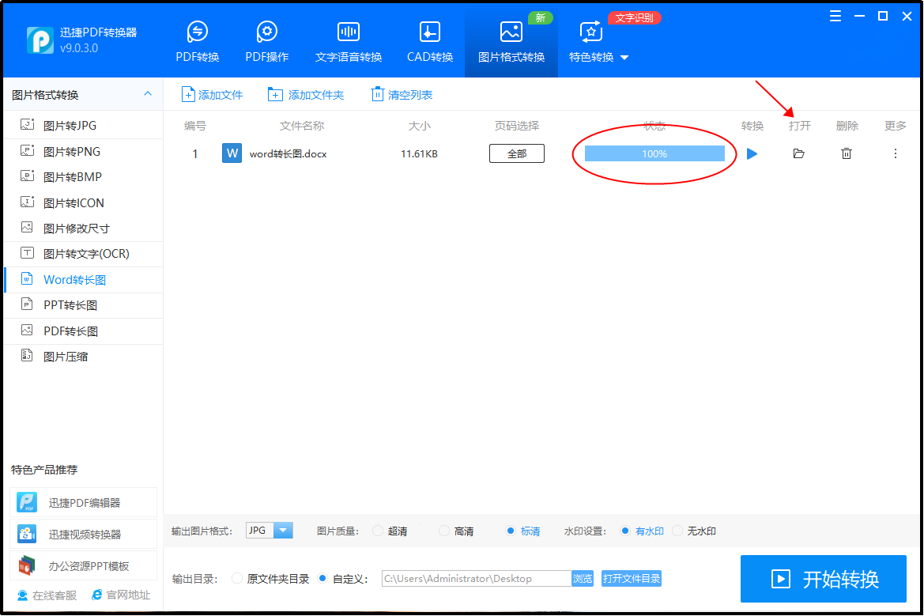Image resolution: width=924 pixels, height=616 pixels.
Task: Click 页码选择 column header
Action: pos(517,126)
